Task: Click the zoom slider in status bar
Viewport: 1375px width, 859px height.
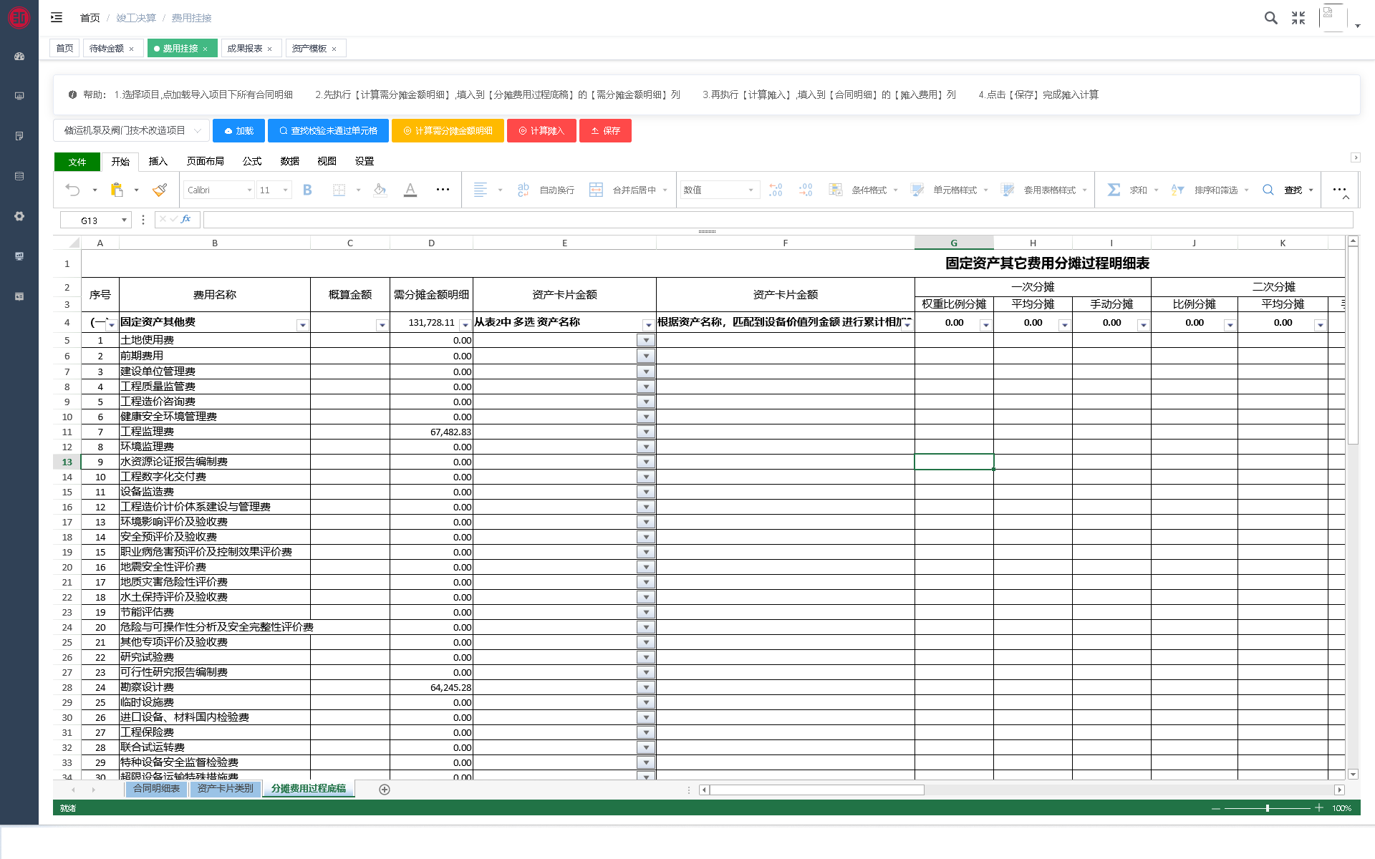Action: 1267,808
